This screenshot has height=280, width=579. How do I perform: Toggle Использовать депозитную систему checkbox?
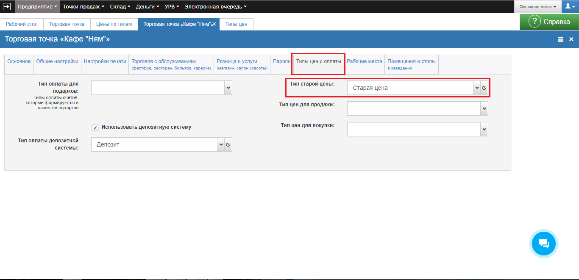click(95, 128)
